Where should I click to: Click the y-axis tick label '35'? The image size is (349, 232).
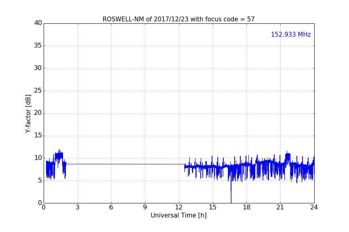pyautogui.click(x=38, y=46)
